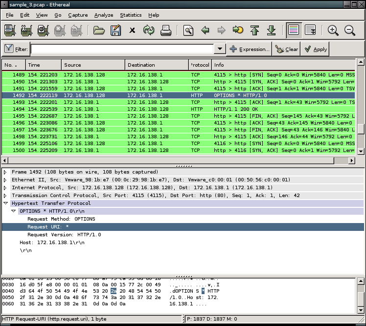Image resolution: width=366 pixels, height=326 pixels.
Task: Sort by the Destination column header
Action: coord(157,65)
